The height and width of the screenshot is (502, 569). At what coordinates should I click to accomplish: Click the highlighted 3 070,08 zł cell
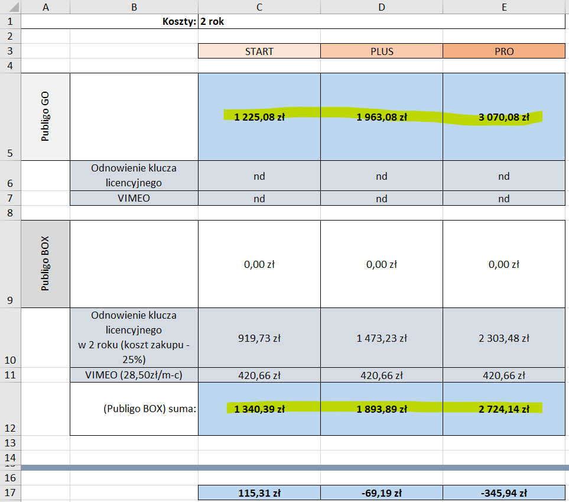tap(503, 117)
